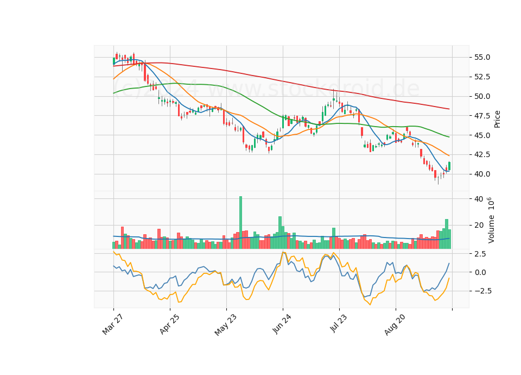This screenshot has height=375, width=521.
Task: Click the 'Jun 24' date label
Action: (282, 324)
